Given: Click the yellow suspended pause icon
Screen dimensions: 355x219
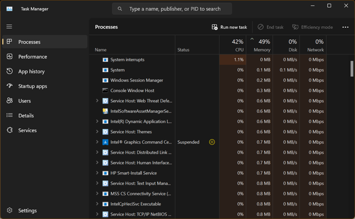Looking at the screenshot, I should coord(212,142).
